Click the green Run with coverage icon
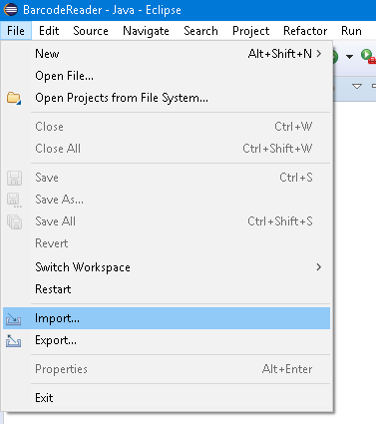376x424 pixels. pos(368,56)
